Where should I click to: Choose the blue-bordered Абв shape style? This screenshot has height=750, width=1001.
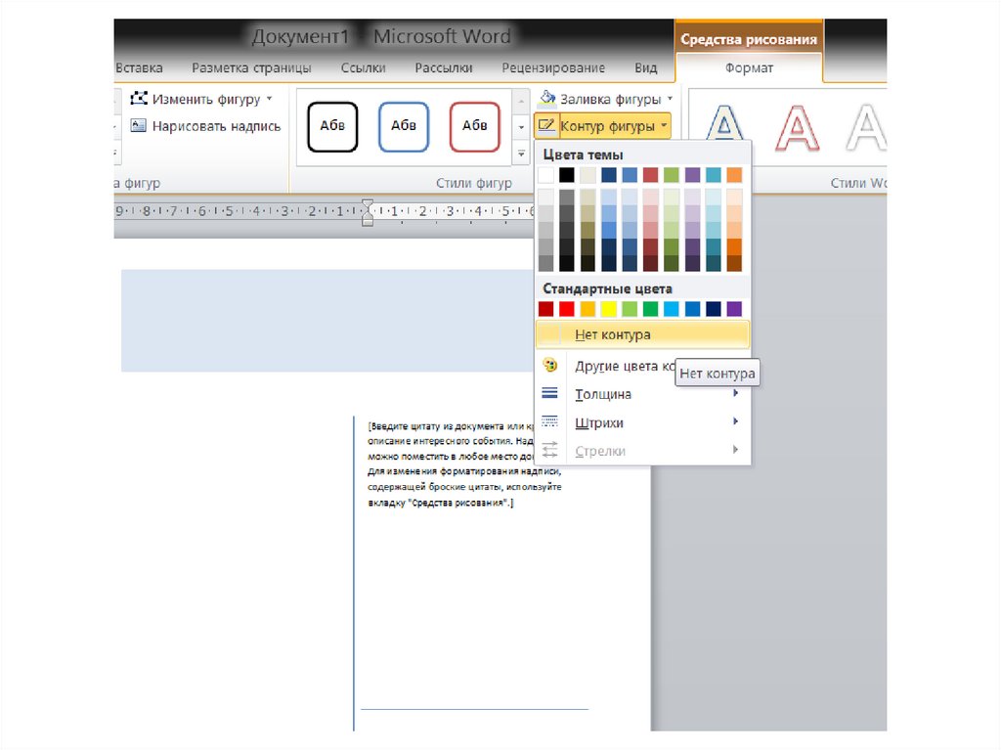click(403, 126)
